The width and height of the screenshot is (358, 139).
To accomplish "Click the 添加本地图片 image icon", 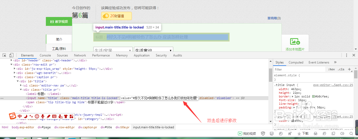I will point(295,42).
